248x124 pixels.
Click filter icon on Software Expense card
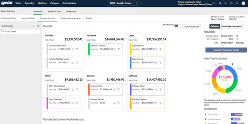(160, 103)
